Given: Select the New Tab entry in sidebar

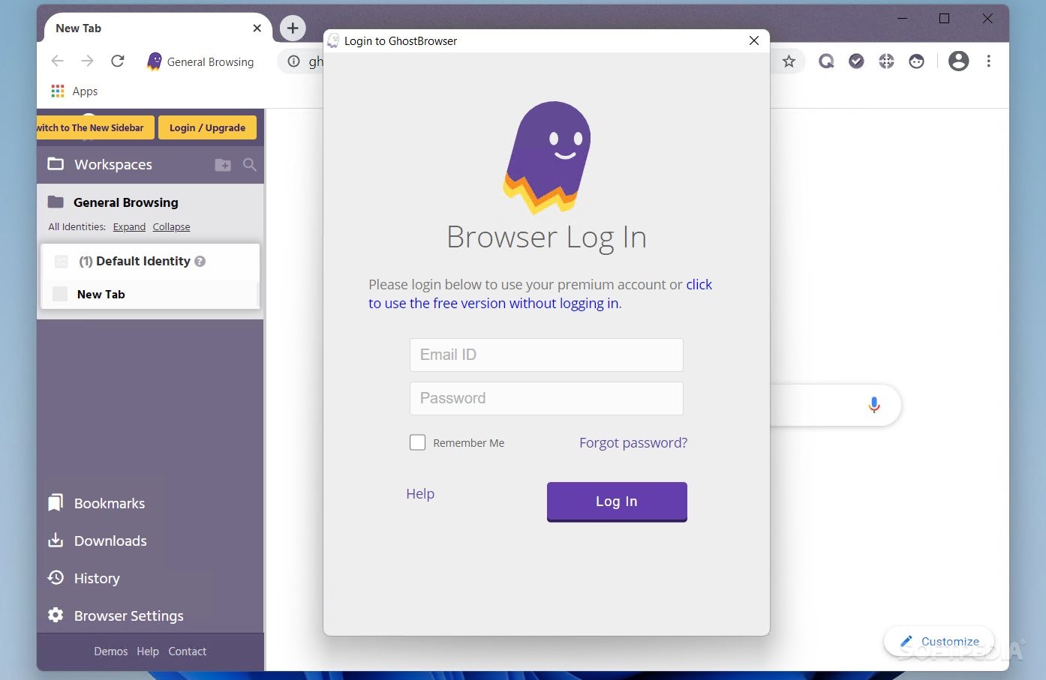Looking at the screenshot, I should 149,295.
